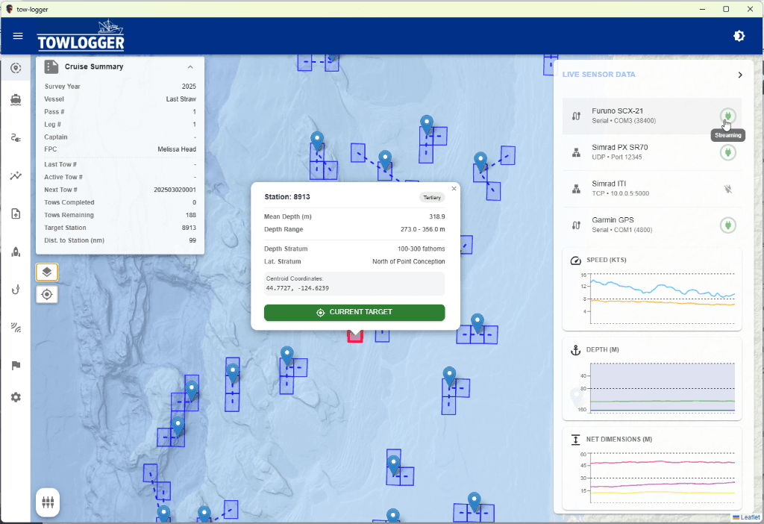764x524 pixels.
Task: Open the hamburger navigation menu
Action: coord(18,36)
